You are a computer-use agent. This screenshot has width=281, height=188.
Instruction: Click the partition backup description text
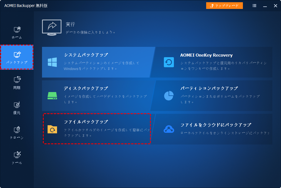pos(220,99)
